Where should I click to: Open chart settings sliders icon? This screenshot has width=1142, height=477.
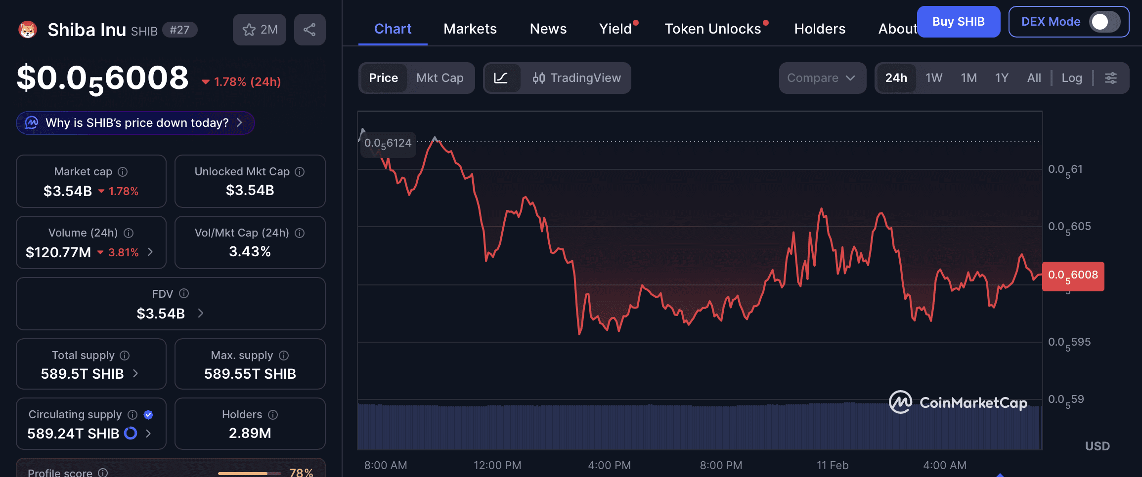pos(1111,78)
